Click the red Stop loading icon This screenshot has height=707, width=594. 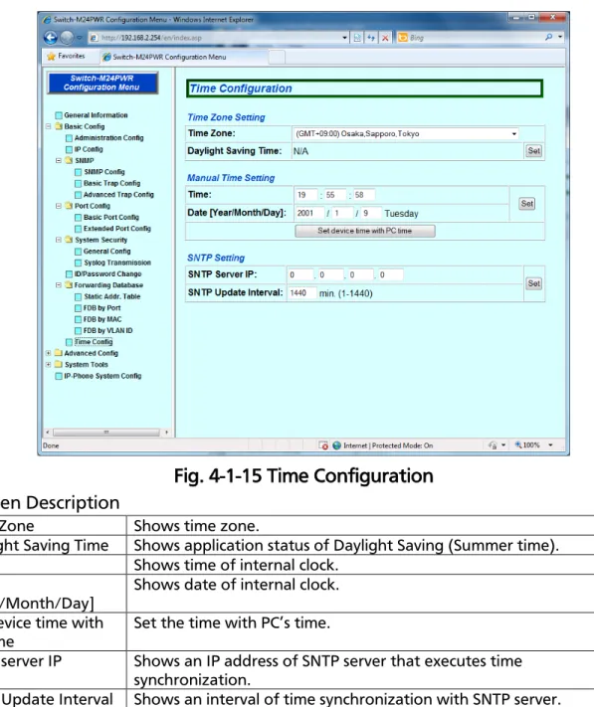385,38
